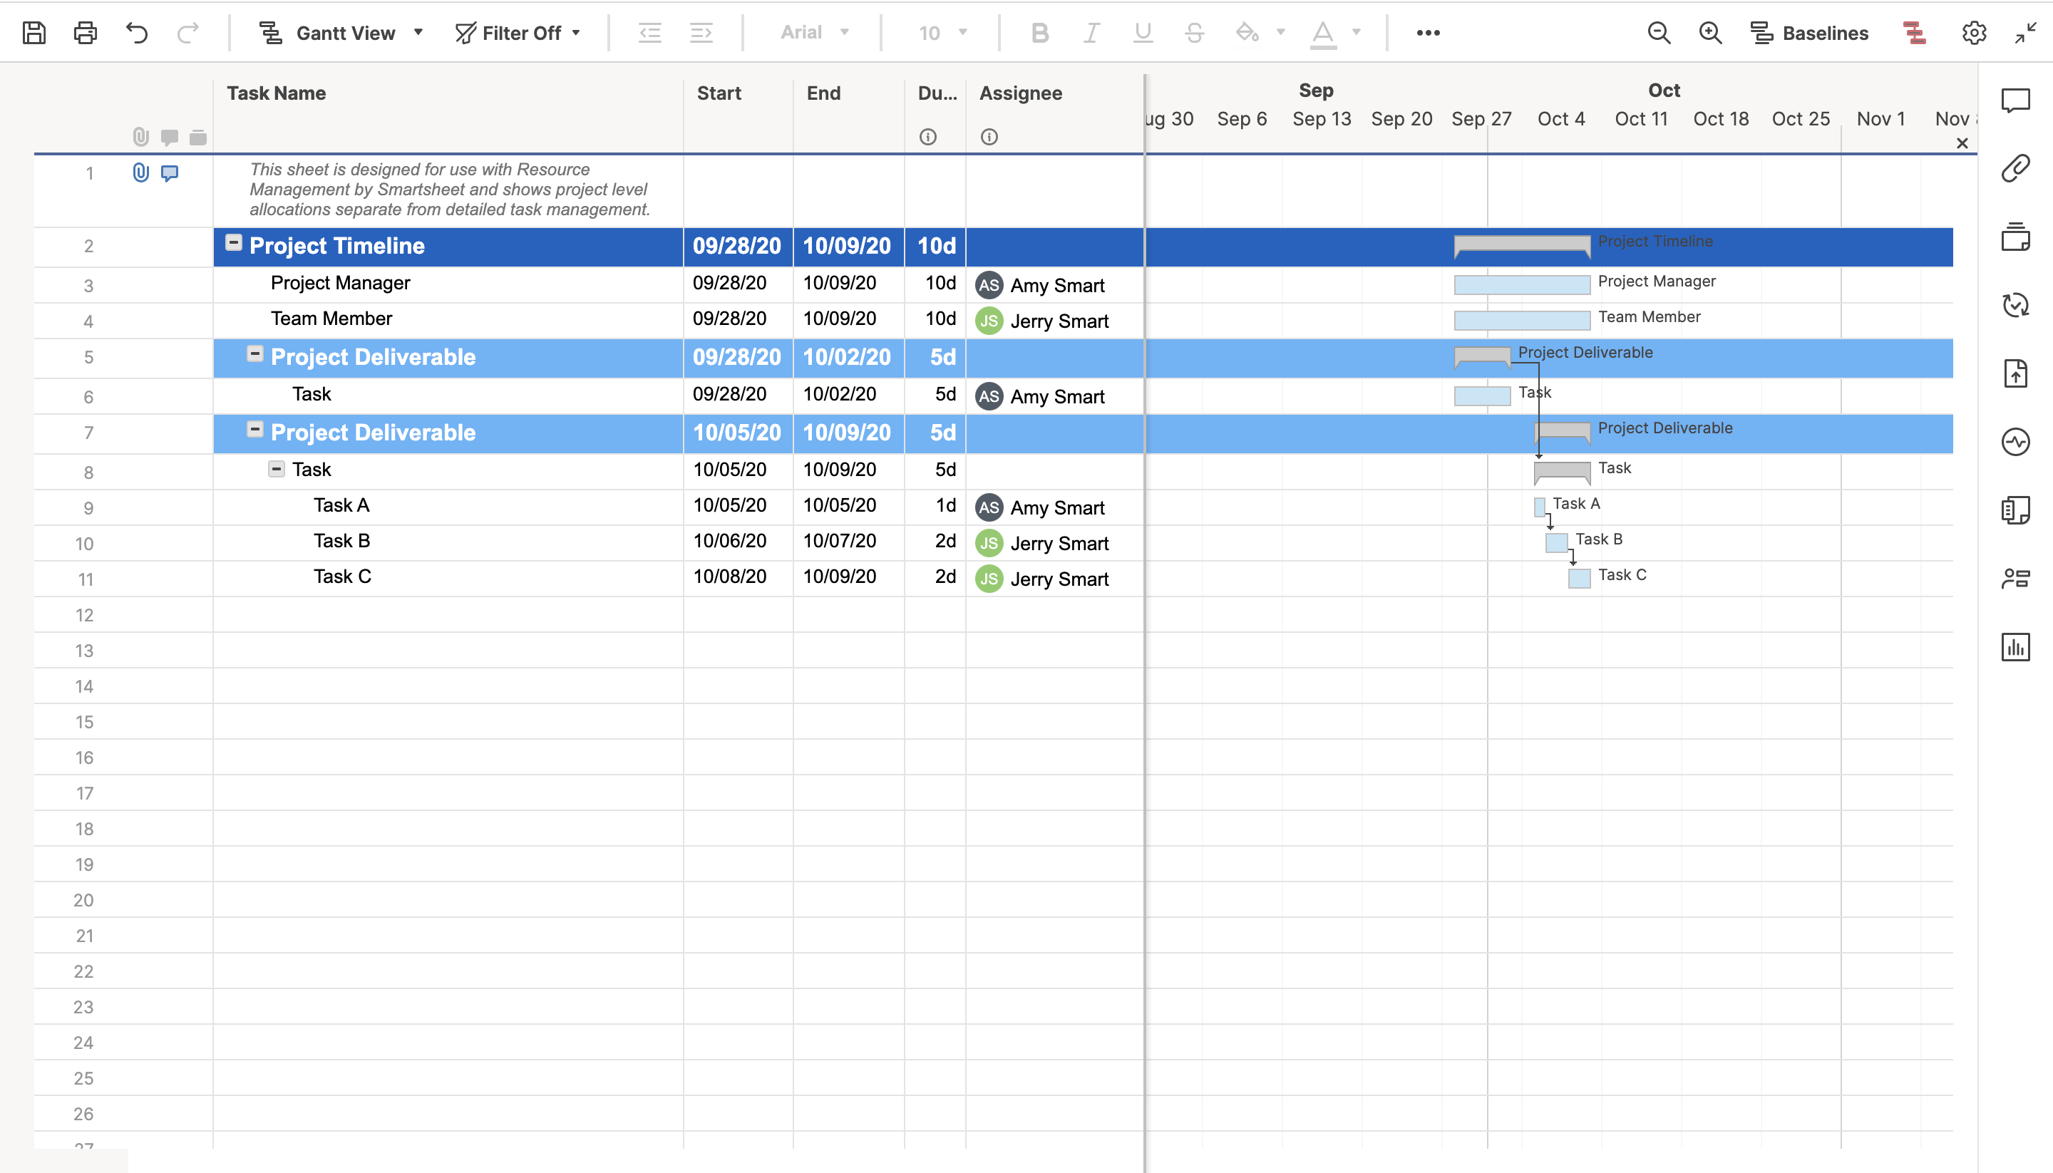Open the more options ellipsis menu
The width and height of the screenshot is (2053, 1173).
[x=1428, y=33]
